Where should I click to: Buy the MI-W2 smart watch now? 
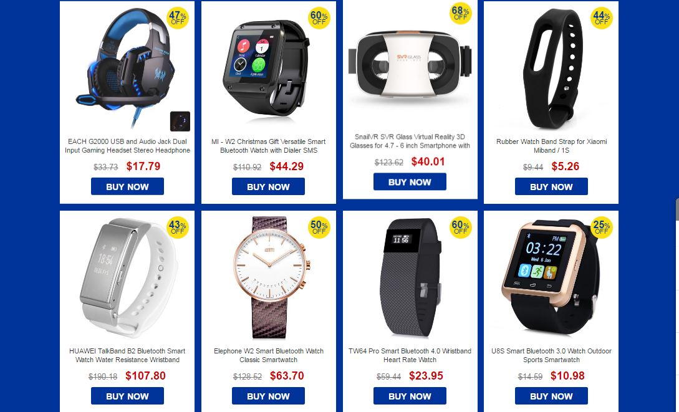(269, 186)
